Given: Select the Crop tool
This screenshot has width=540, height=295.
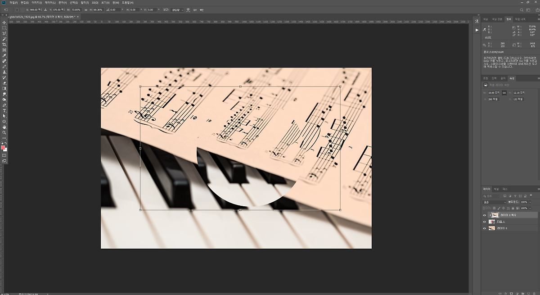Looking at the screenshot, I should point(4,45).
